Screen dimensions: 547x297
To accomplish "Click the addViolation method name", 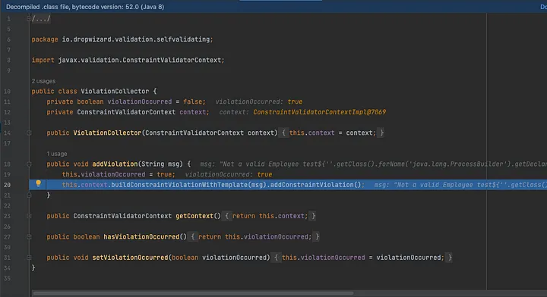I will point(115,164).
